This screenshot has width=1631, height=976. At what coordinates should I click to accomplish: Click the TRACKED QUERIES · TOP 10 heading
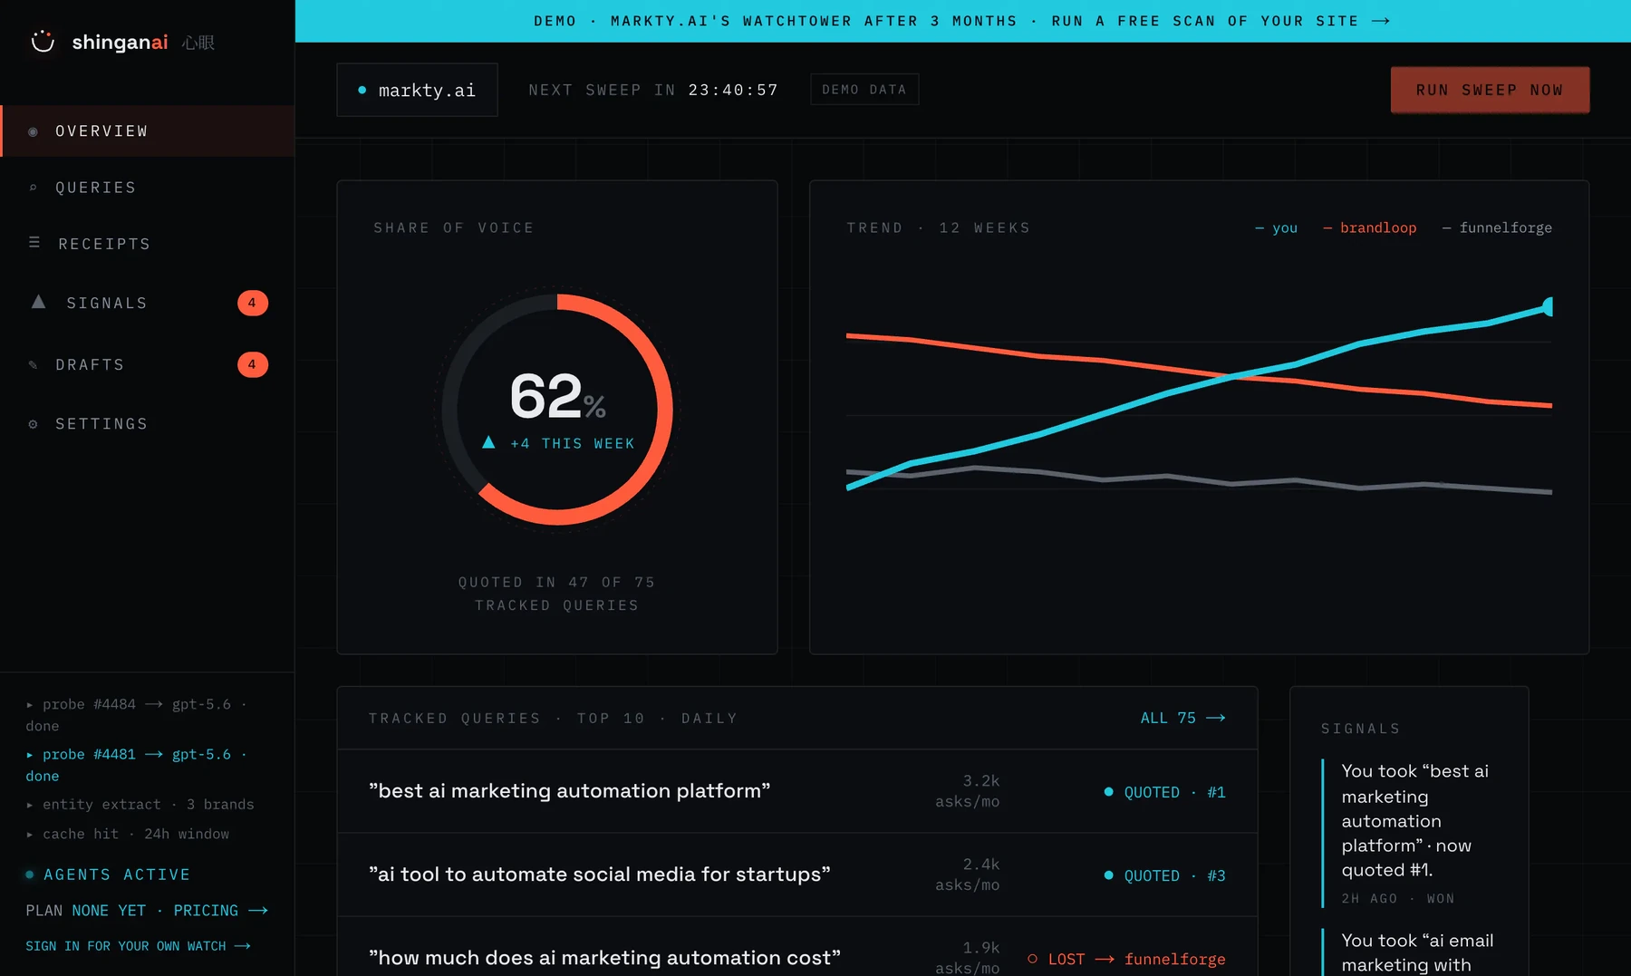553,719
